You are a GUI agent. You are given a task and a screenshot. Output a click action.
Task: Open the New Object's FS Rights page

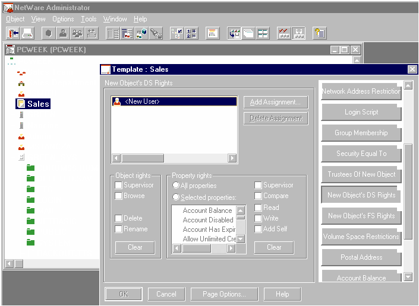[x=361, y=216]
